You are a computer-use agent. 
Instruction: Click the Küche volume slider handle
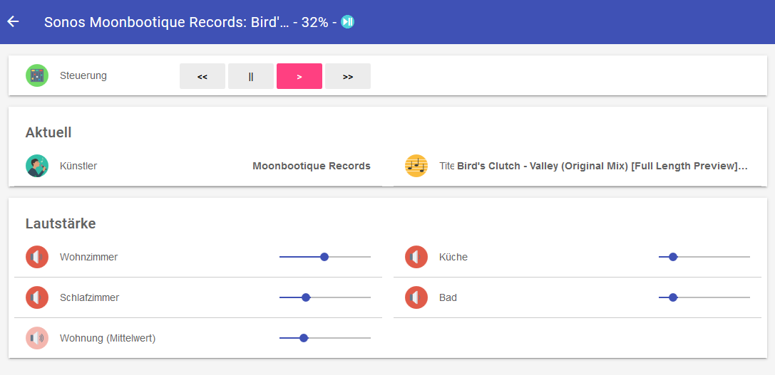click(672, 257)
